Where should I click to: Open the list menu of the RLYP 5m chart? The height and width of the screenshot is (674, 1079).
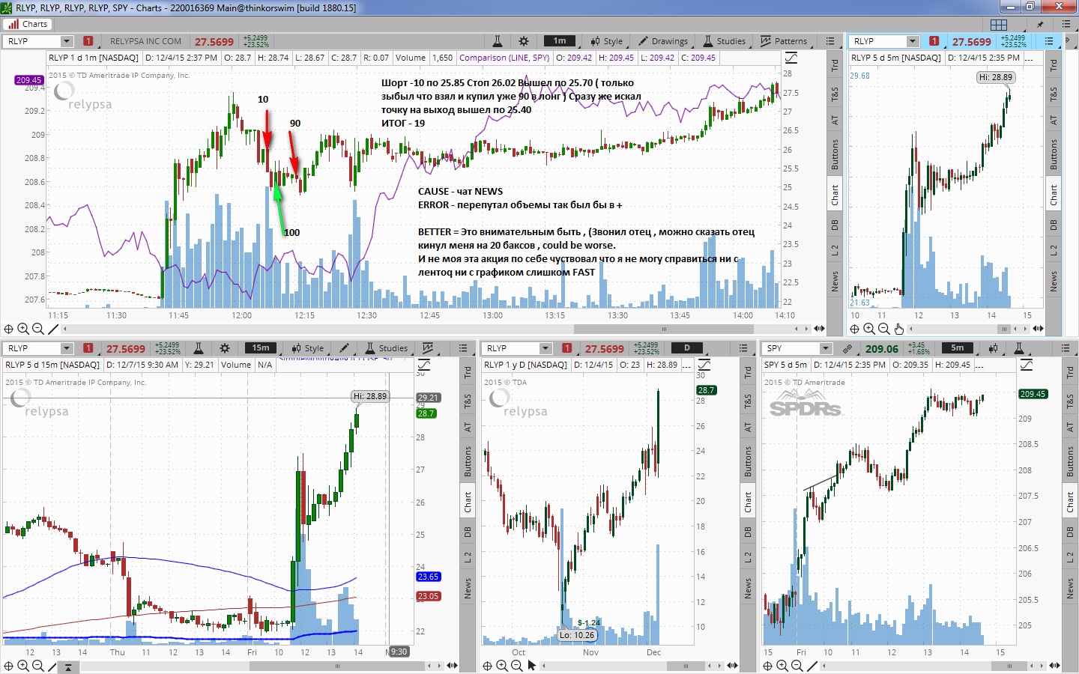click(x=1049, y=41)
